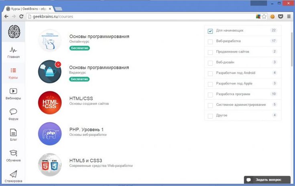Click the red HTML & CSS course icon
The height and width of the screenshot is (186, 295).
50,103
